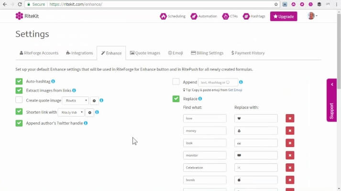Open CTAs from the top navigation
This screenshot has width=341, height=191.
(230, 16)
